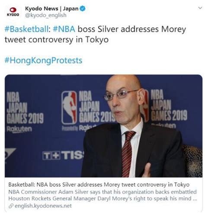Open the #HongKongProtests hashtag
205x213 pixels.
[43, 60]
